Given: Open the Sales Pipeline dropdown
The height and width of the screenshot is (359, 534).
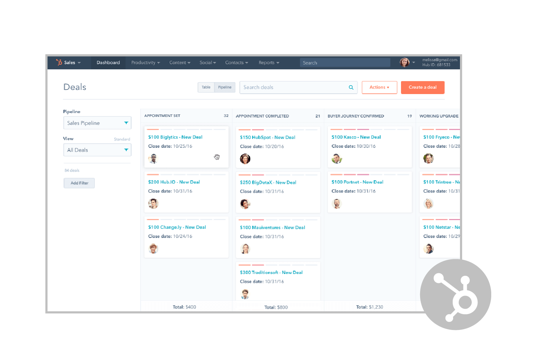Looking at the screenshot, I should pos(97,123).
